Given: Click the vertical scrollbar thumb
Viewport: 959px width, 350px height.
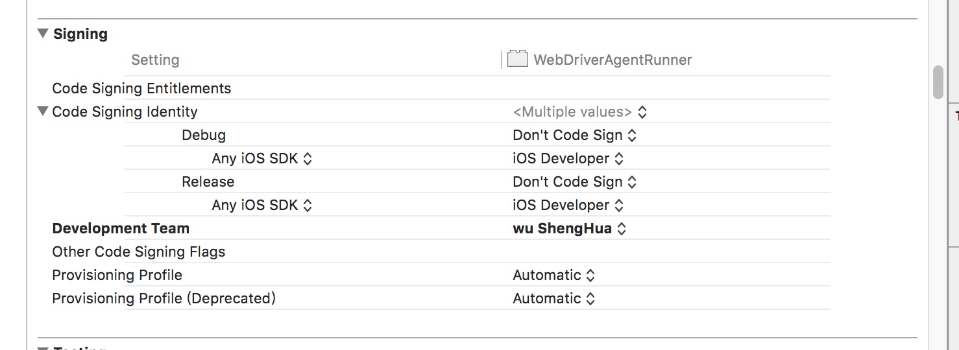Looking at the screenshot, I should (938, 82).
